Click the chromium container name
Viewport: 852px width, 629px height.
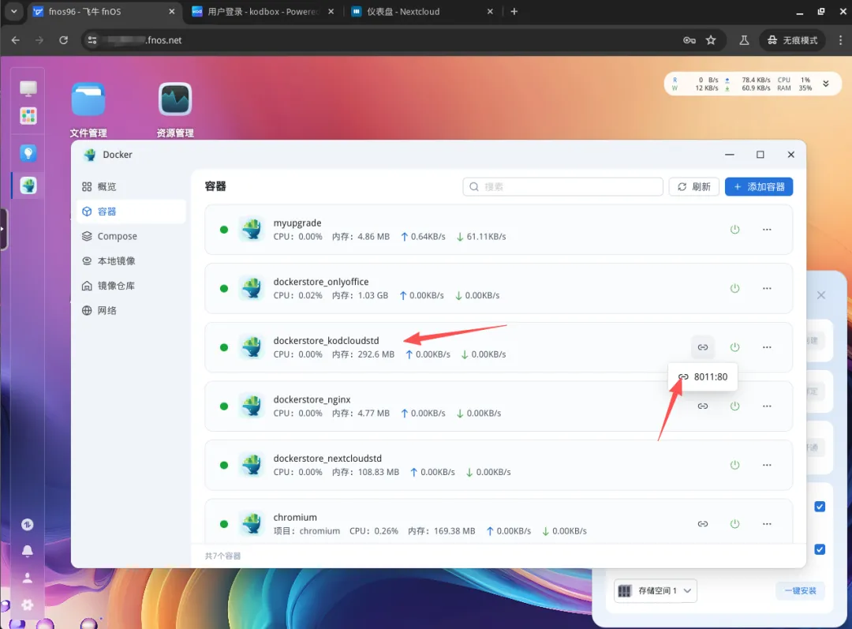click(295, 517)
